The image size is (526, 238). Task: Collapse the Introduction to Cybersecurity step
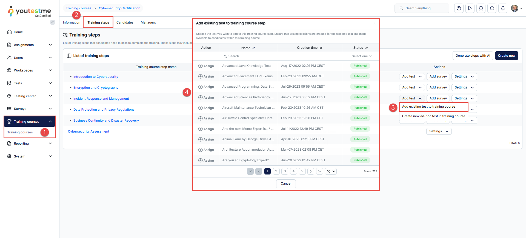pos(70,77)
